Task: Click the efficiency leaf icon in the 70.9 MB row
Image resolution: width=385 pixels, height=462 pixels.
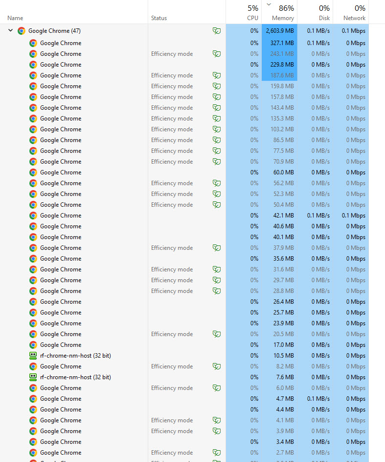Action: tap(217, 162)
